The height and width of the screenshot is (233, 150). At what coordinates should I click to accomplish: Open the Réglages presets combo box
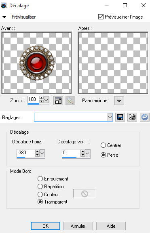74,117
